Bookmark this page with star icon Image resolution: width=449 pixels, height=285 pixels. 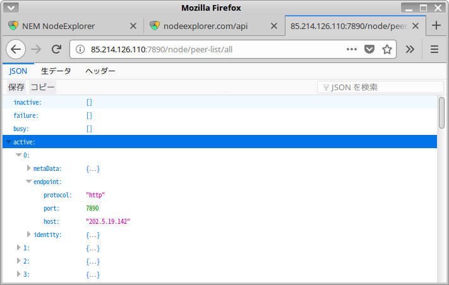(x=387, y=49)
